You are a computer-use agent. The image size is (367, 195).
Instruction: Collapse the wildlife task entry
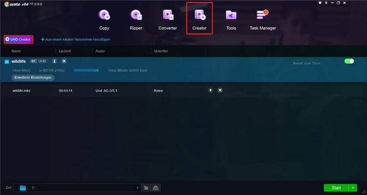(x=7, y=61)
